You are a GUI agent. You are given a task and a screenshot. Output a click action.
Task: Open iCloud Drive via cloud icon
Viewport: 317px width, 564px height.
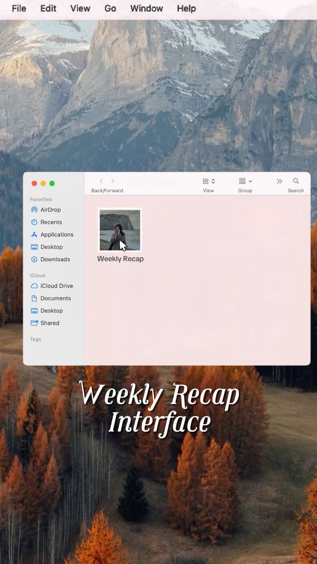click(x=34, y=286)
